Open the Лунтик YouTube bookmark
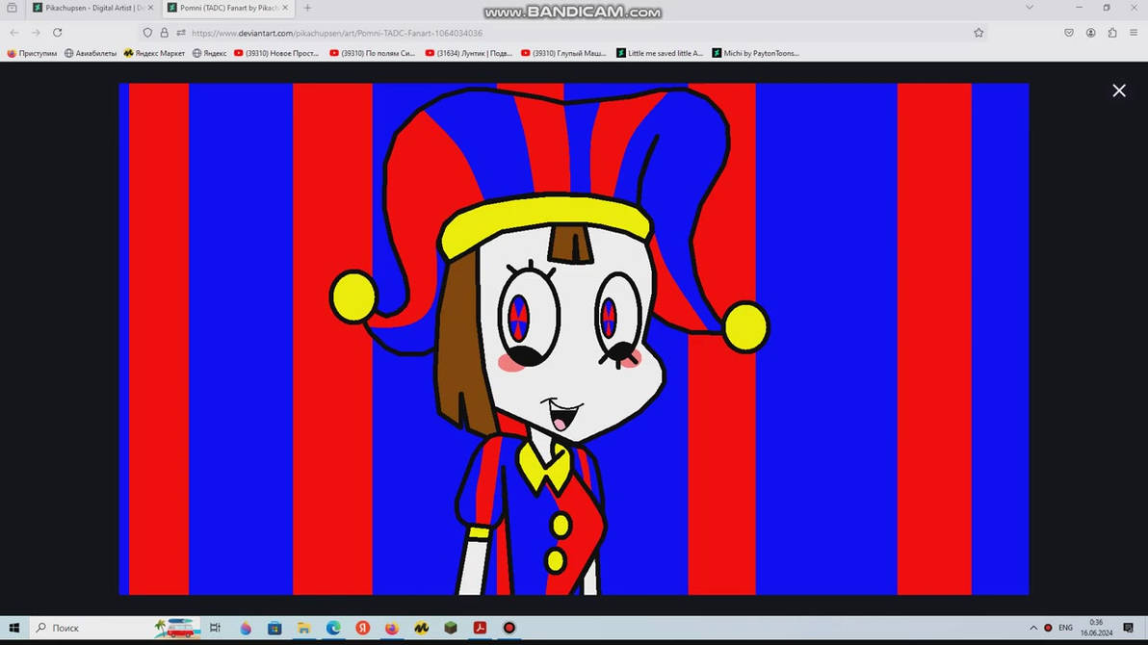Viewport: 1148px width, 645px height. click(x=469, y=54)
